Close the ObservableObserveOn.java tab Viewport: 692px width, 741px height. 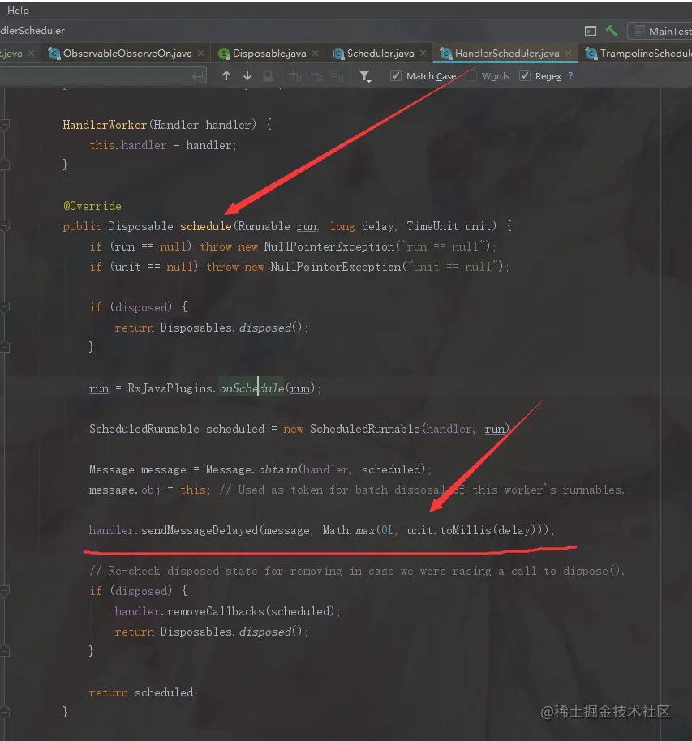click(201, 54)
